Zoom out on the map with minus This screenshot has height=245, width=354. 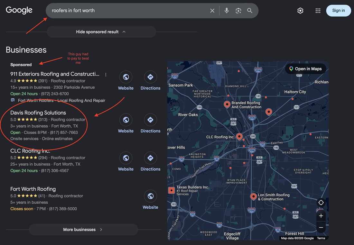pyautogui.click(x=321, y=227)
